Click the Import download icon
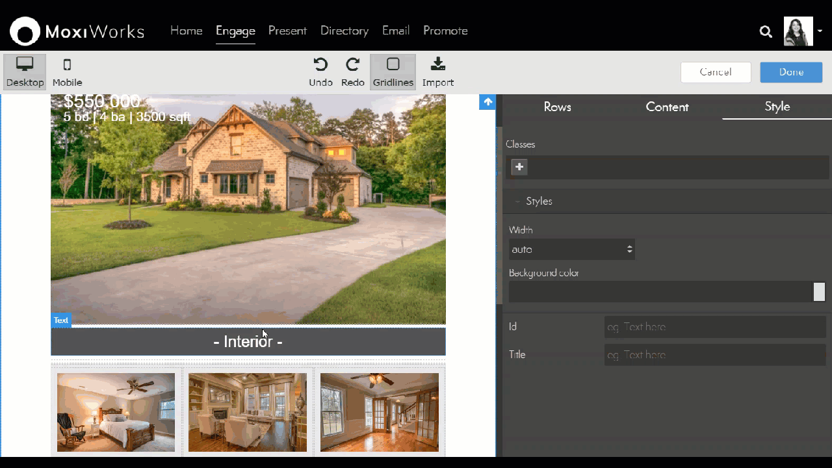The image size is (832, 468). pyautogui.click(x=437, y=65)
